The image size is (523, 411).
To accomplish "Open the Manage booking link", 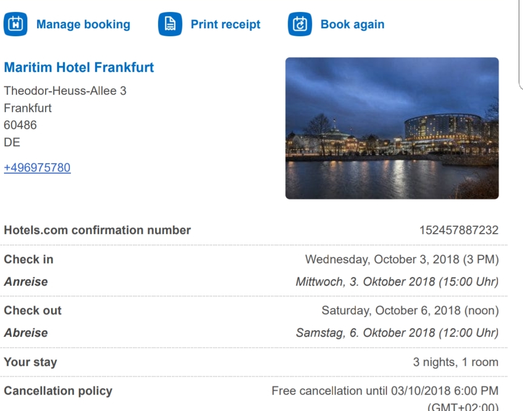I will click(83, 24).
